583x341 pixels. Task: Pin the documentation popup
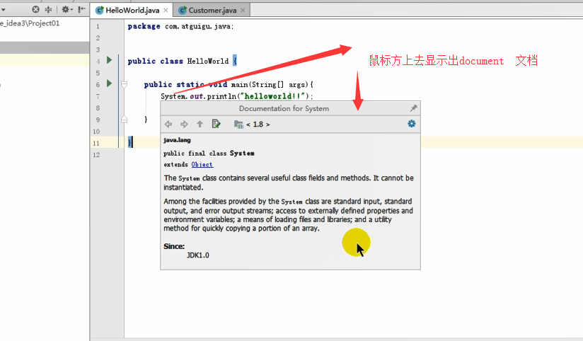[x=413, y=108]
